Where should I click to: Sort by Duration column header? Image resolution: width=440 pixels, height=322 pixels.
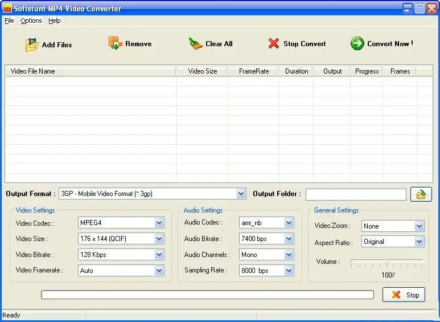pos(296,71)
